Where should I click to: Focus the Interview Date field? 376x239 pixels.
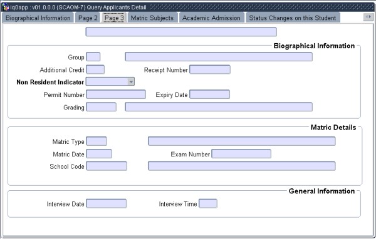point(107,203)
